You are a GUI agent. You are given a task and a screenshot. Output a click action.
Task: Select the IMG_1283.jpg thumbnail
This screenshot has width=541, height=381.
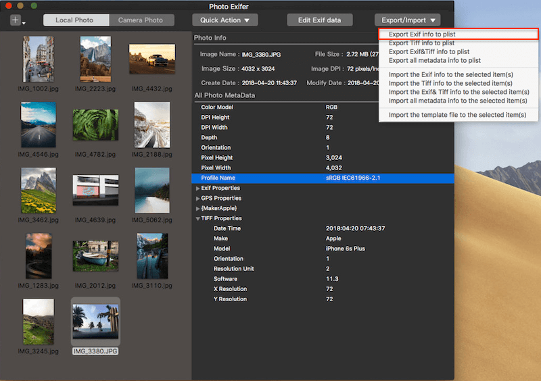tap(39, 256)
